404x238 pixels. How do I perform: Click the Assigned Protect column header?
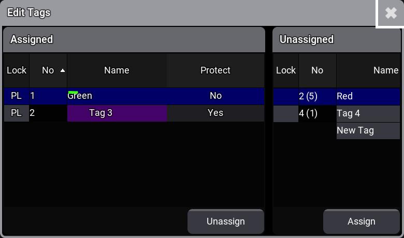215,70
